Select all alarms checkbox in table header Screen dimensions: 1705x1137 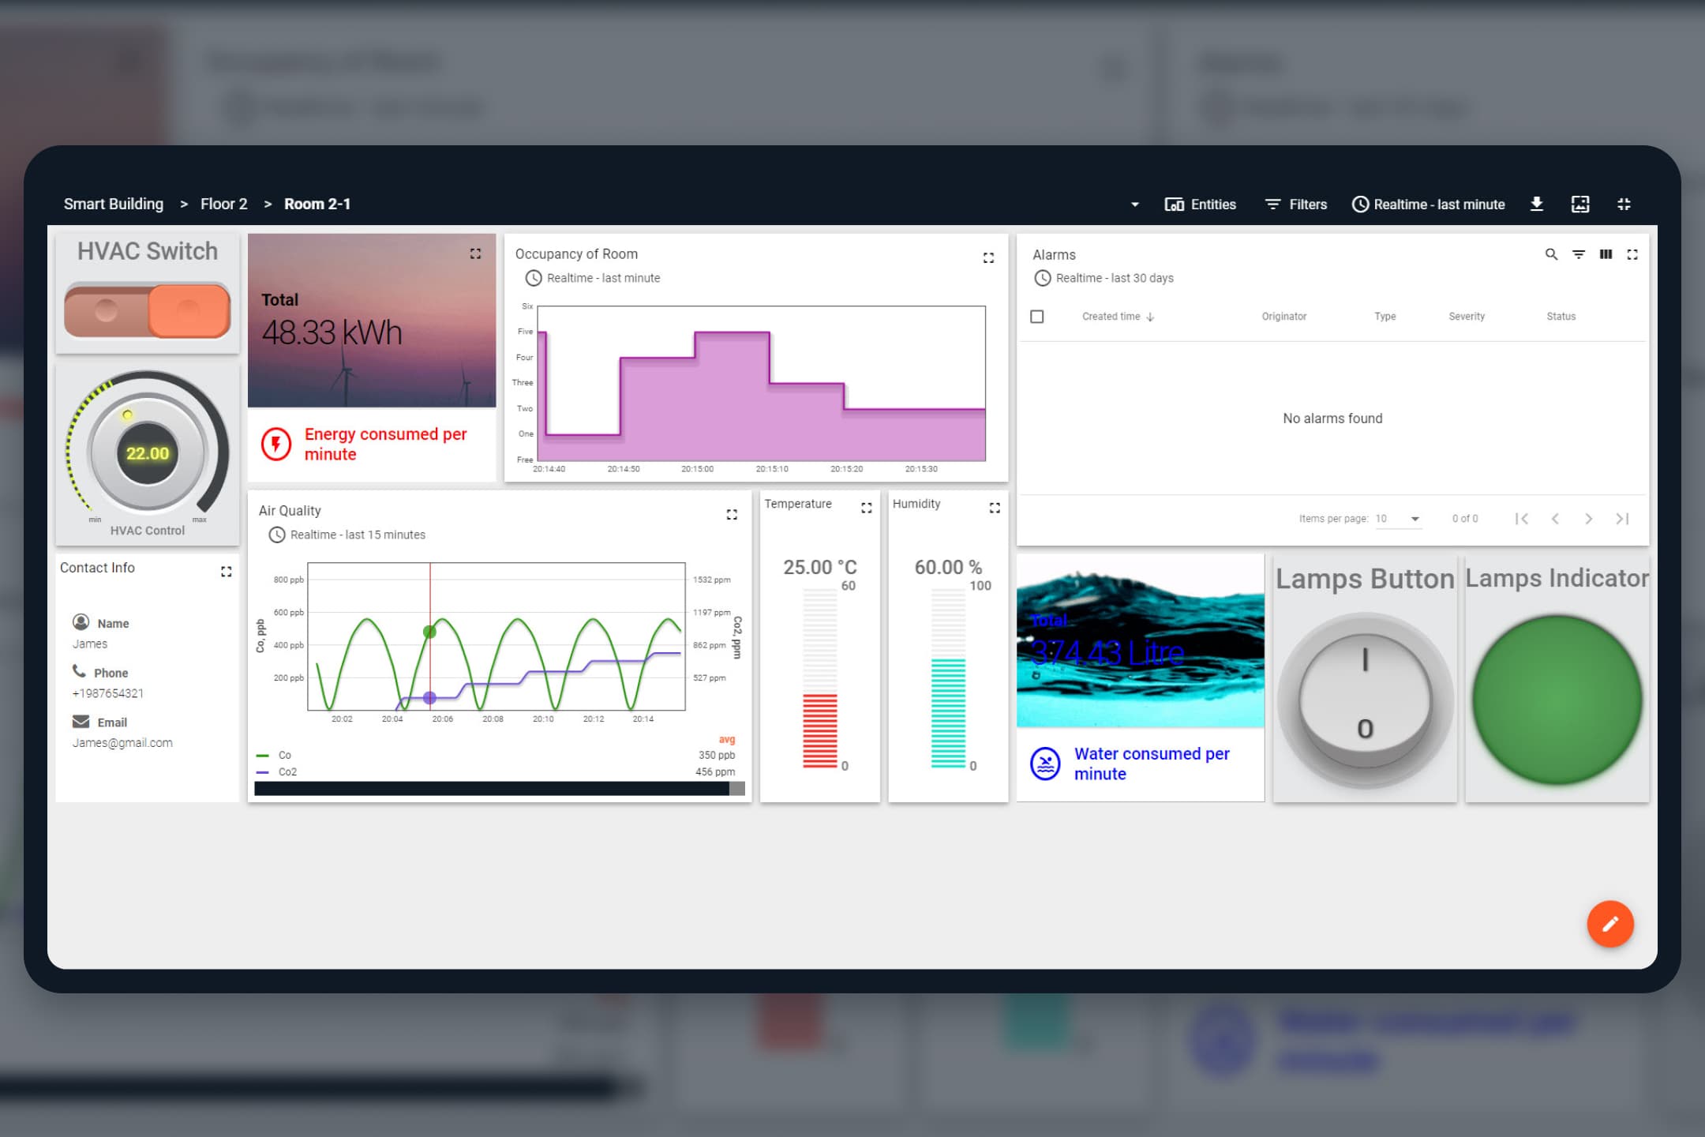pos(1037,317)
